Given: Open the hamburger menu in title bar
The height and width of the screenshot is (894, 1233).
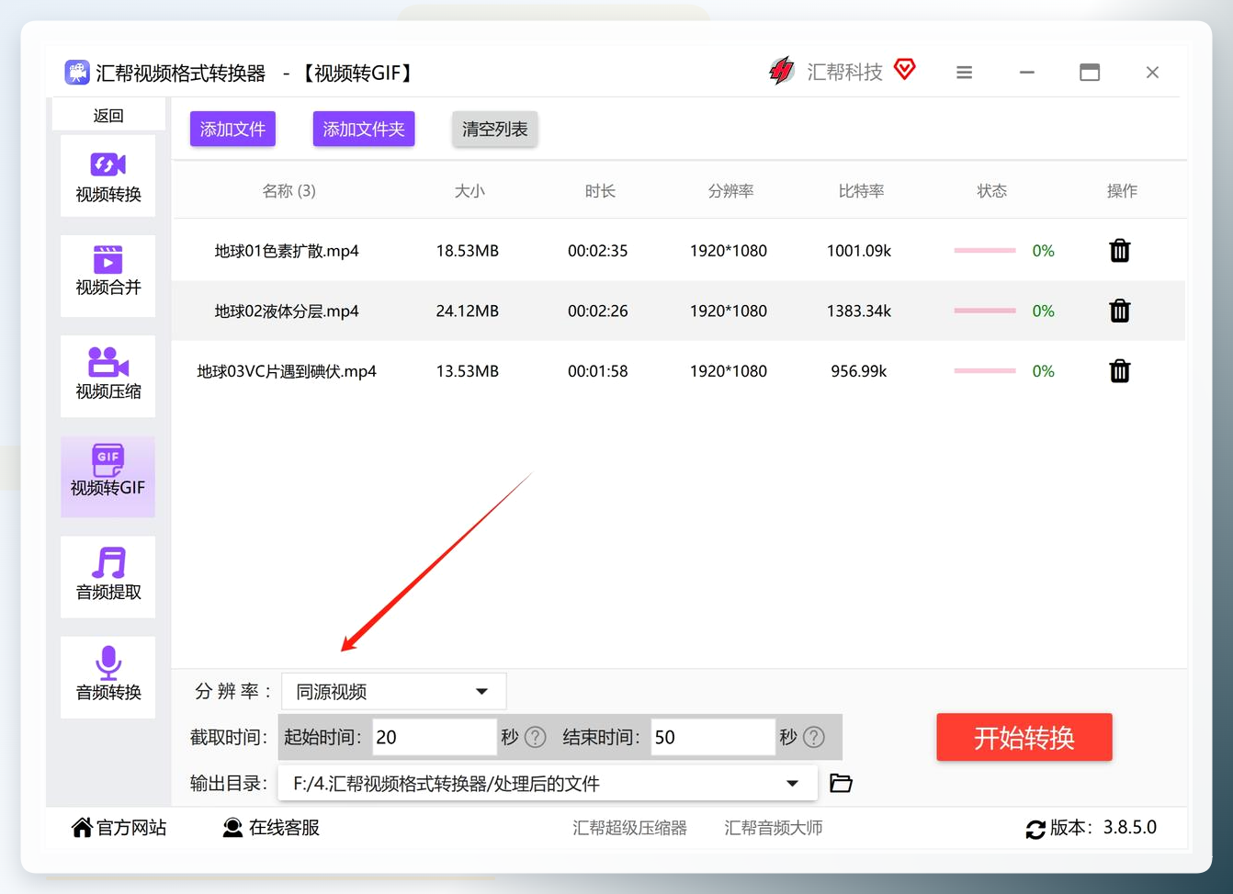Looking at the screenshot, I should click(x=964, y=73).
